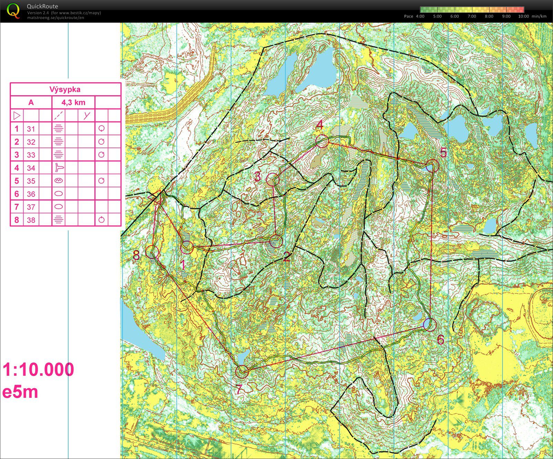Click the "Výsypka" table heading

click(65, 89)
